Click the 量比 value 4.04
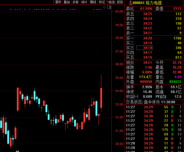 coord(178,77)
